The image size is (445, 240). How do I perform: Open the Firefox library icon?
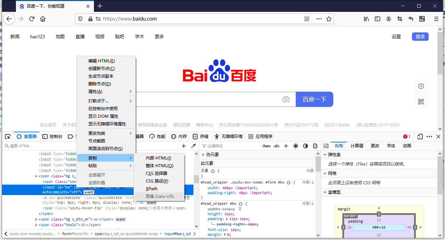pos(366,19)
